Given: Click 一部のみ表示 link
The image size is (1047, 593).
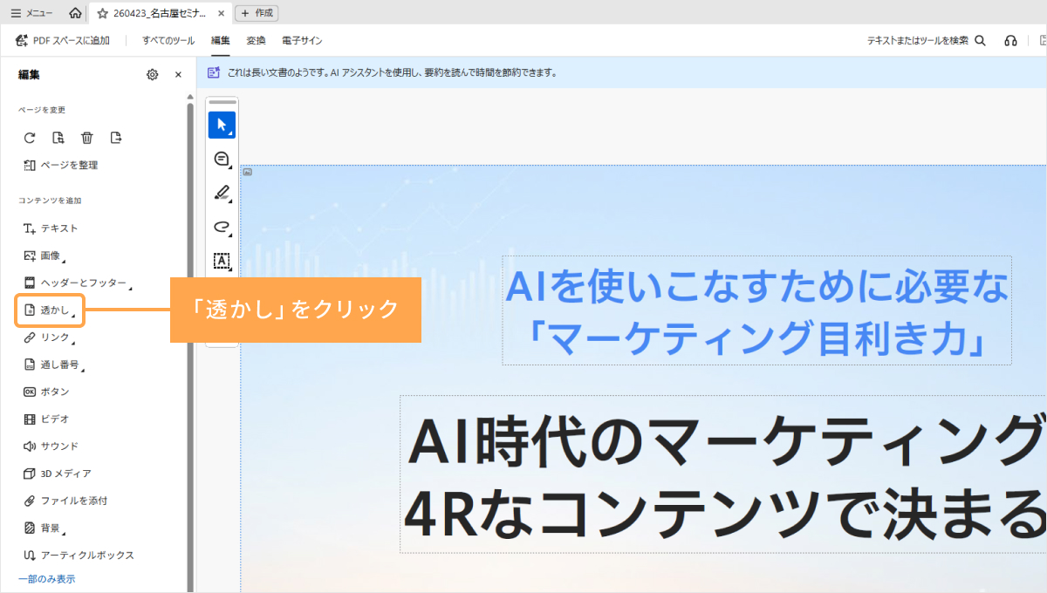Looking at the screenshot, I should (x=47, y=578).
